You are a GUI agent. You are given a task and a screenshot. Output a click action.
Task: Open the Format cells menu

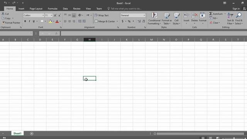pos(203,19)
